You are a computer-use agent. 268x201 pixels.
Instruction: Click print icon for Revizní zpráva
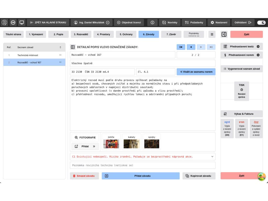241,90
